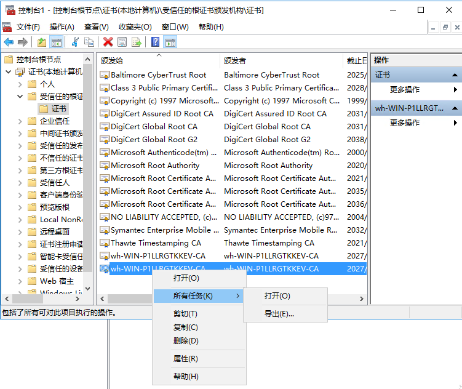Click the up one level folder icon

point(42,42)
